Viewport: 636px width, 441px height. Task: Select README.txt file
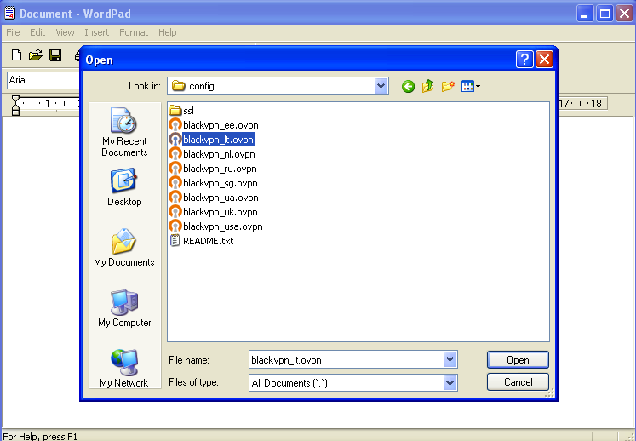click(x=202, y=241)
